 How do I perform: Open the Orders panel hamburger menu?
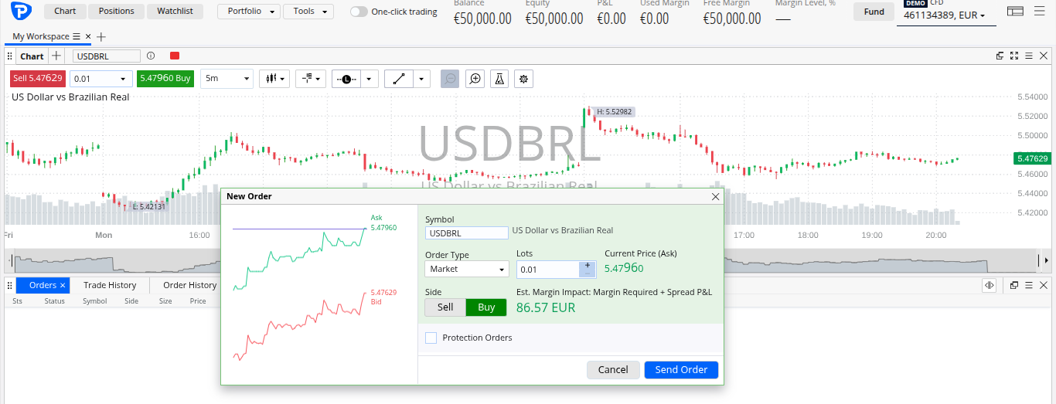pyautogui.click(x=1028, y=285)
